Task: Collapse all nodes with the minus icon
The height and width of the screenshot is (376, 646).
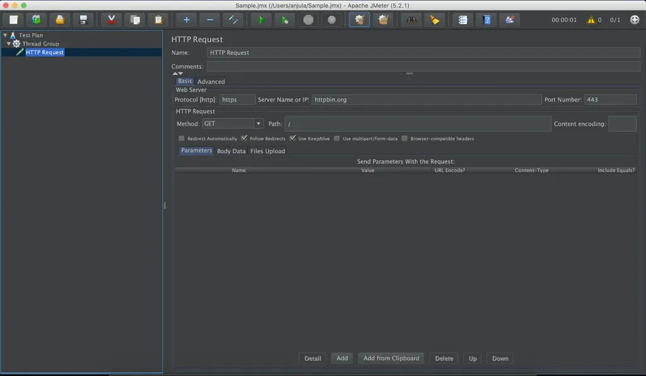Action: pyautogui.click(x=209, y=20)
